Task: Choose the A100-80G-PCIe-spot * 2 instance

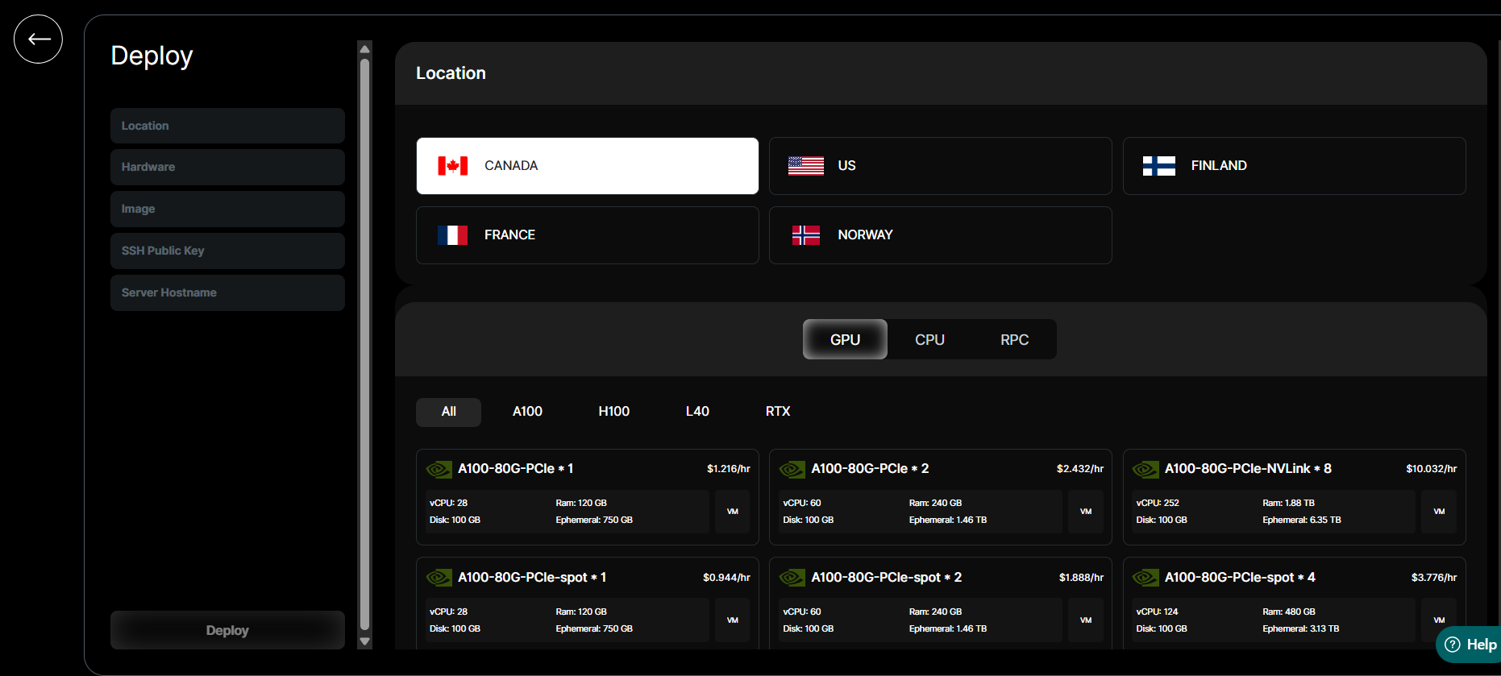Action: click(x=940, y=603)
